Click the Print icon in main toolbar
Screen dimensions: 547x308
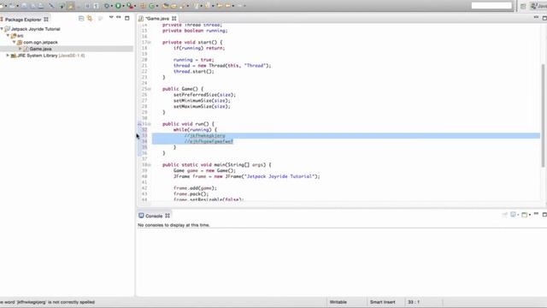pos(41,6)
